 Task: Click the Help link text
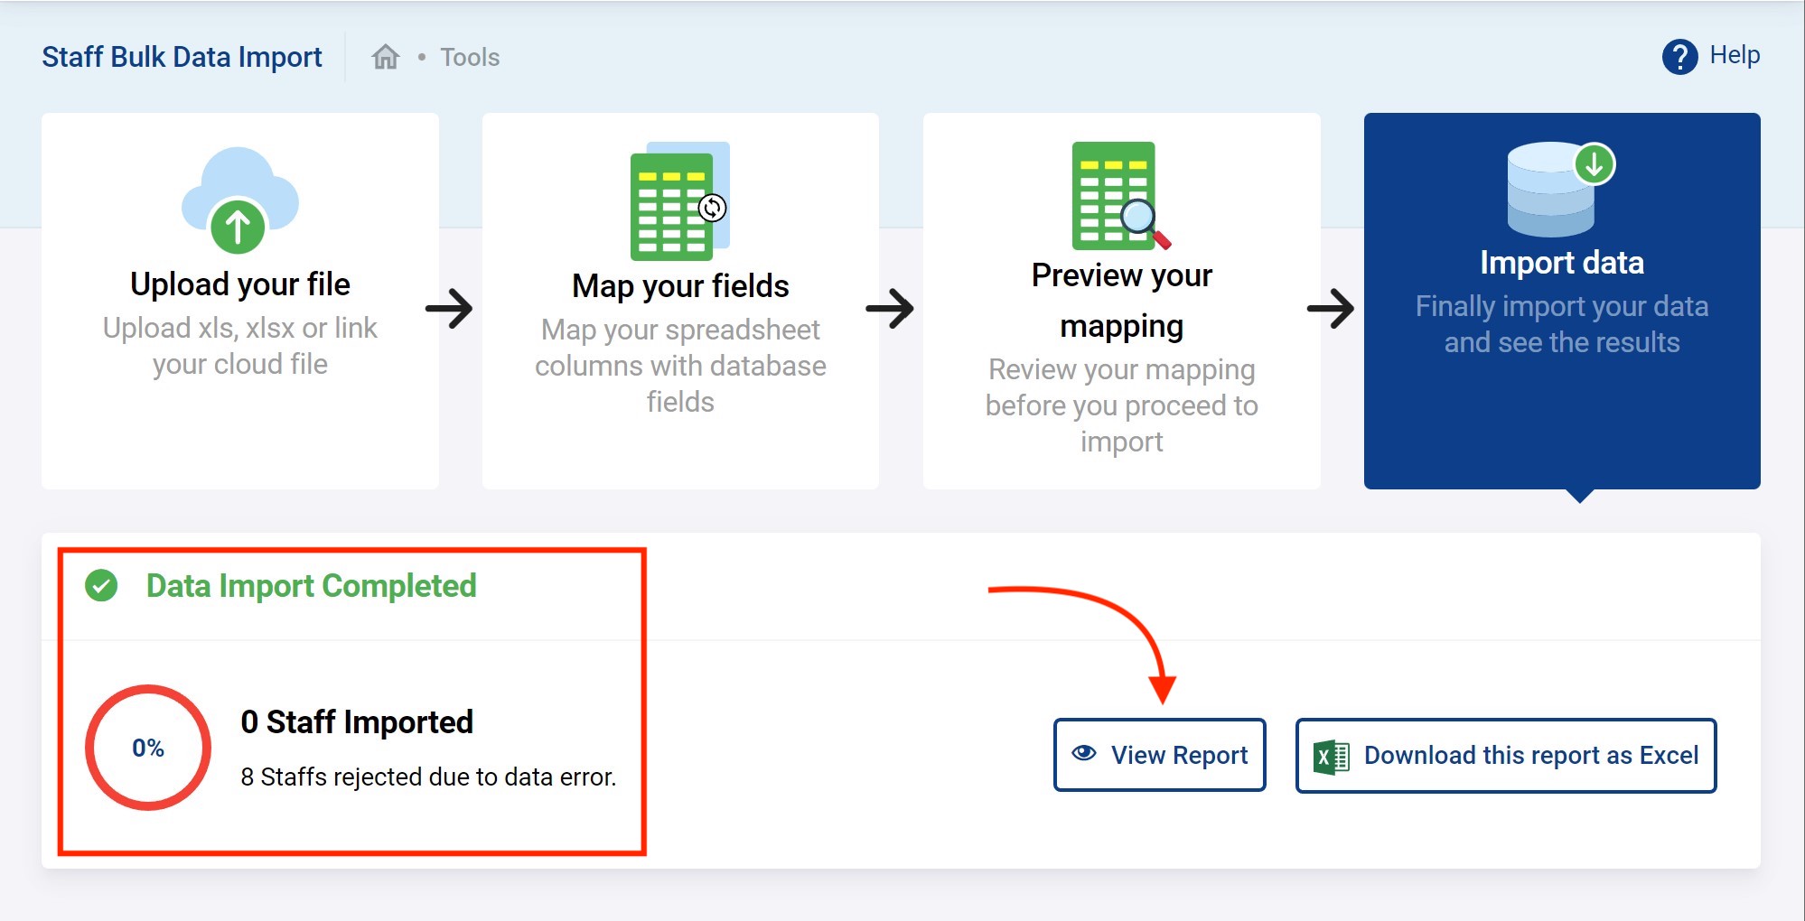[x=1735, y=55]
